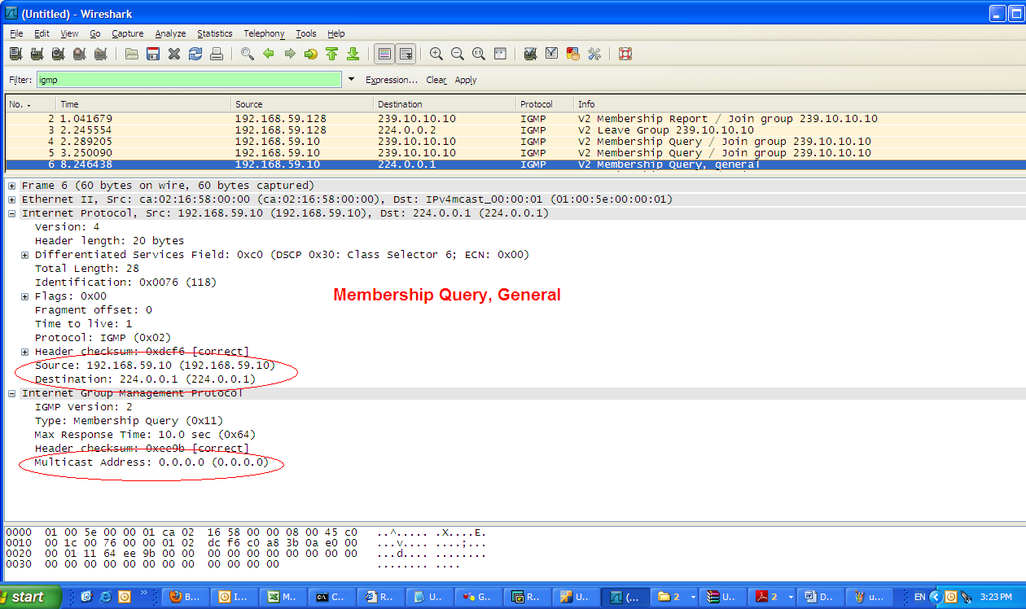
Task: Find a packet magnifier icon
Action: pos(248,54)
